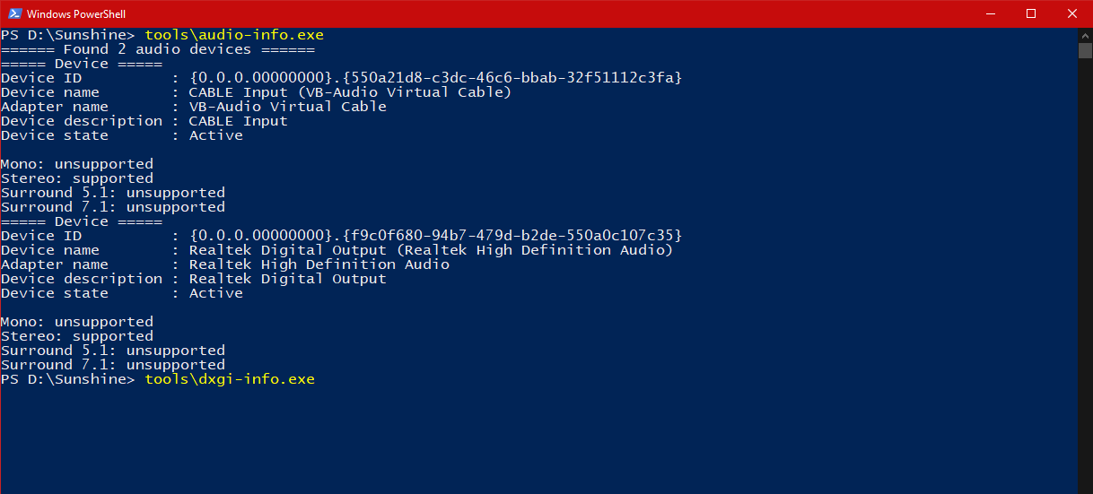Click the vertical scrollbar thumb

(x=1085, y=50)
